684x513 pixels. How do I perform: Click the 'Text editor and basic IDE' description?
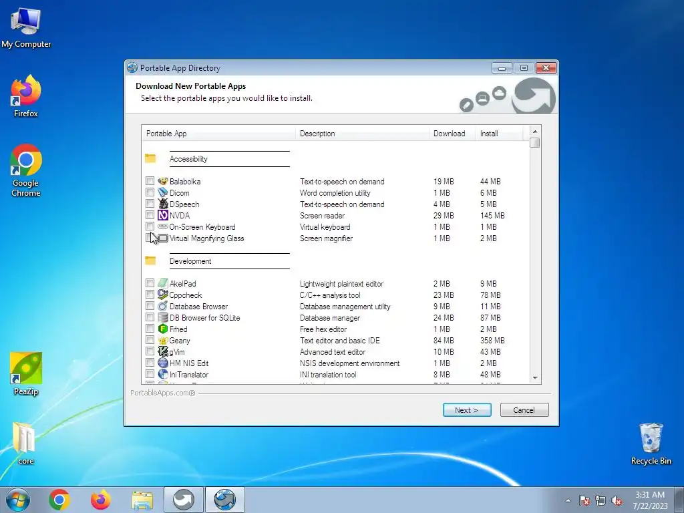tap(339, 340)
